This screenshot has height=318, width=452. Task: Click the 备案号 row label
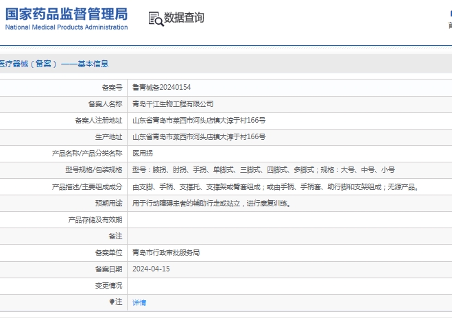click(x=112, y=87)
